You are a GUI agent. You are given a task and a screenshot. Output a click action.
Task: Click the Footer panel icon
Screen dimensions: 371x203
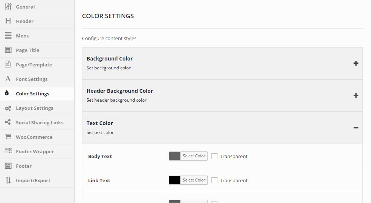8,166
